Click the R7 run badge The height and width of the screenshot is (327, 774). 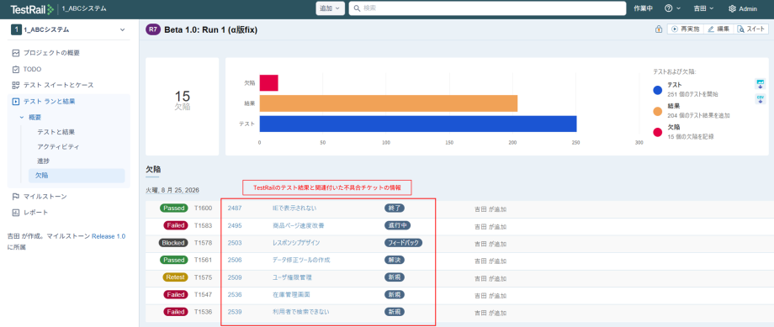click(x=153, y=29)
